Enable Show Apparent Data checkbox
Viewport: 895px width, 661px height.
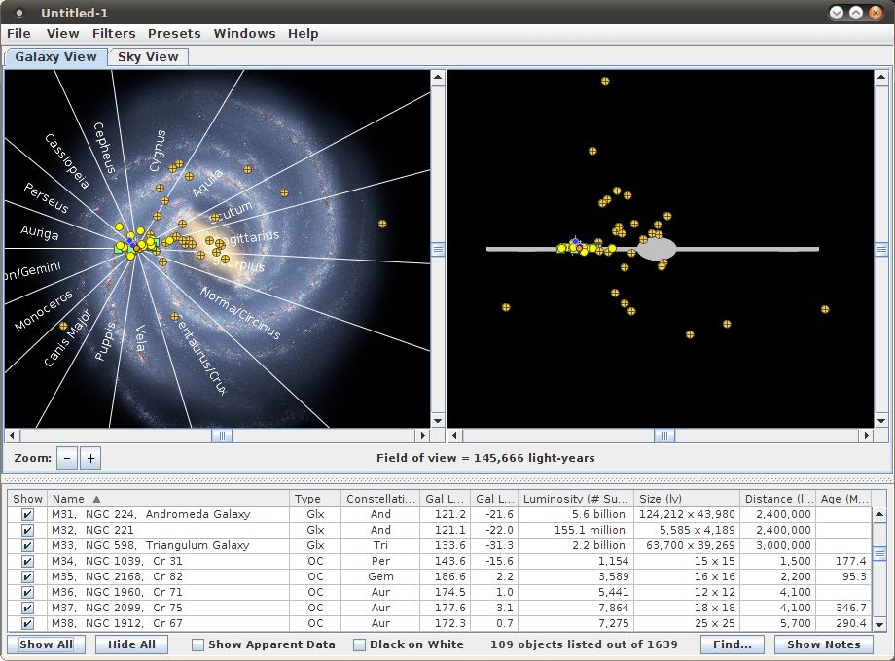(197, 644)
